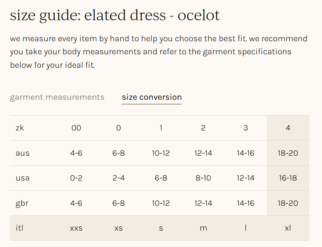This screenshot has width=322, height=247.
Task: Click the zk size 4 cell
Action: pyautogui.click(x=288, y=128)
